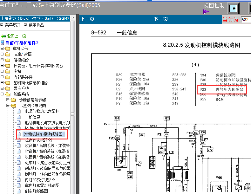This screenshot has height=194, width=251.
Task: Click the 车内灯和雾灯线路图 document icon
Action: click(x=19, y=185)
